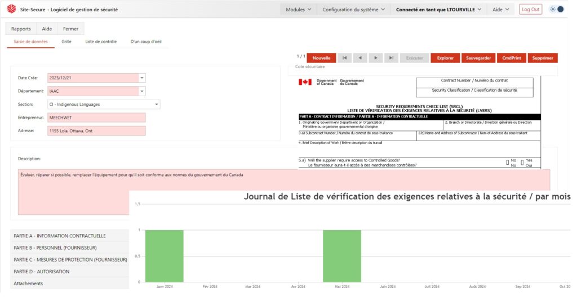
Task: Click the Nouvelle button
Action: tap(321, 58)
